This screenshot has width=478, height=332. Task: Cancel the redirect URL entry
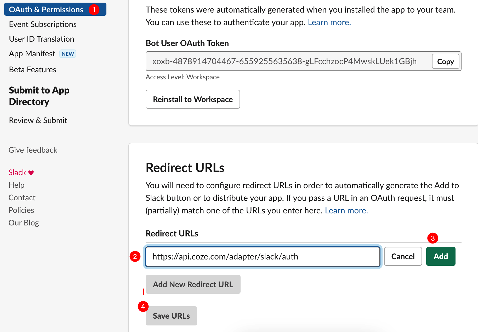(x=403, y=256)
